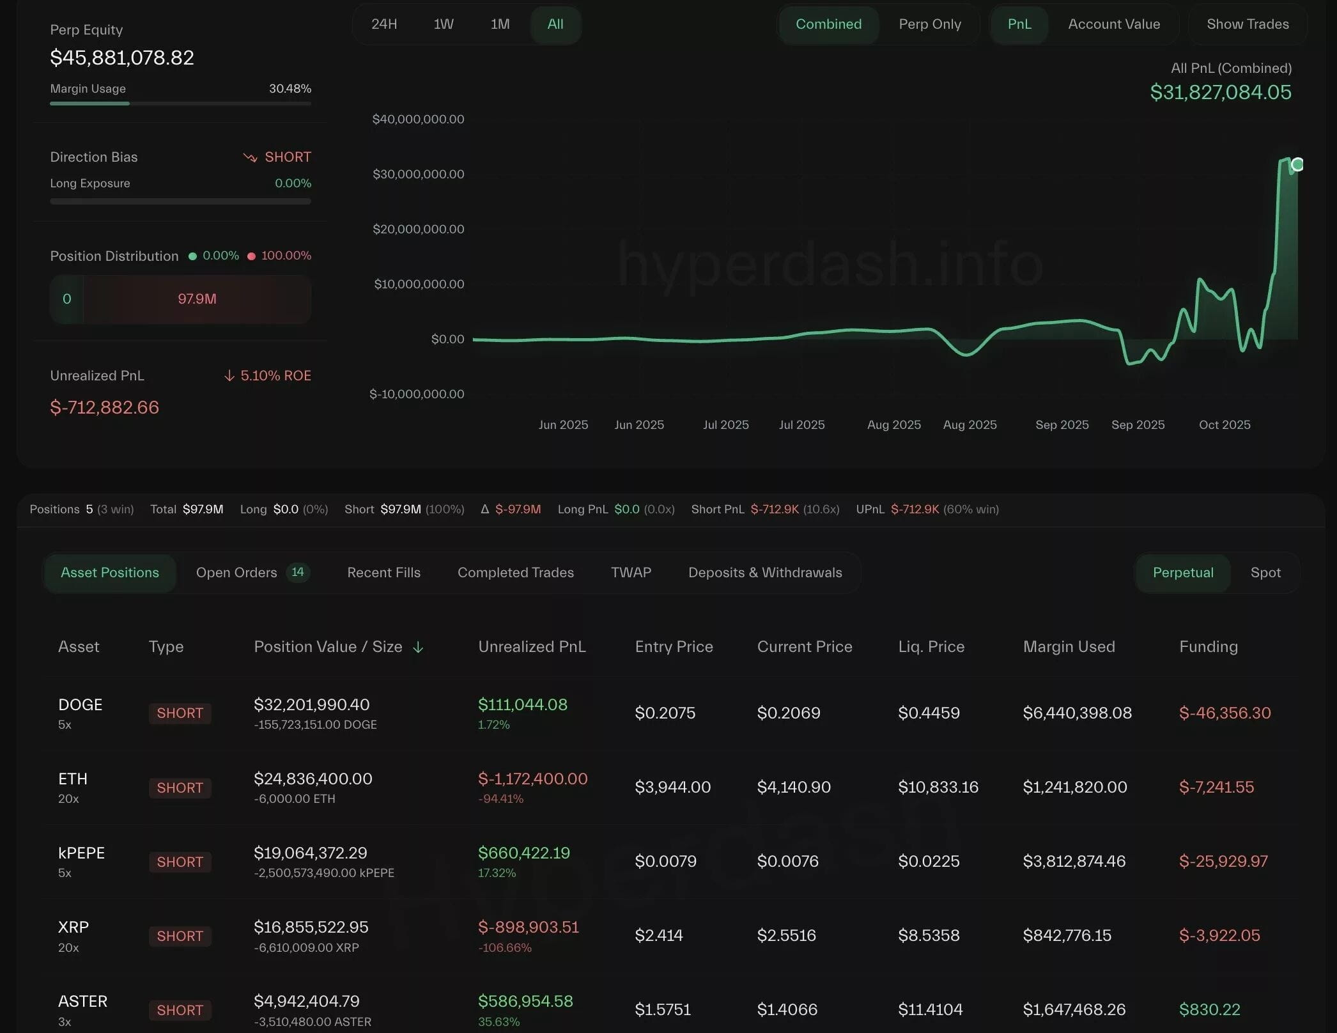Screen dimensions: 1337x1033
Task: Click the ROE down-arrow icon
Action: 229,376
